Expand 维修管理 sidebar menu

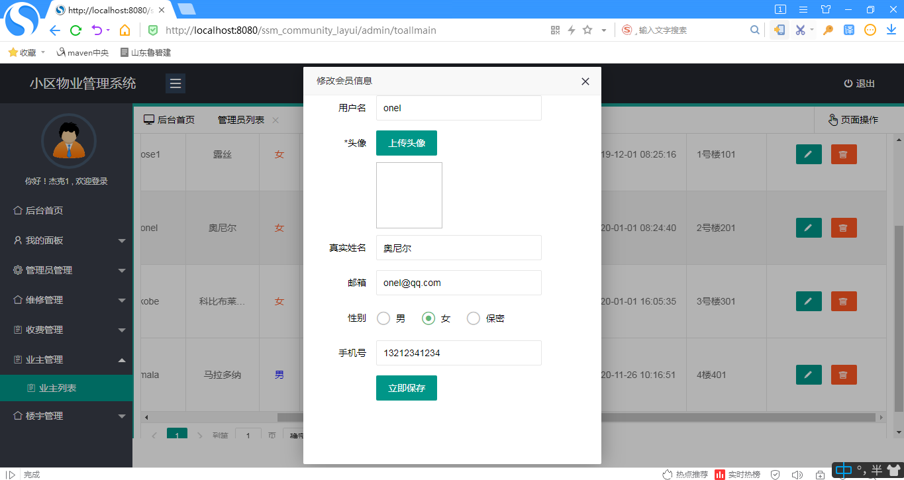[x=66, y=300]
